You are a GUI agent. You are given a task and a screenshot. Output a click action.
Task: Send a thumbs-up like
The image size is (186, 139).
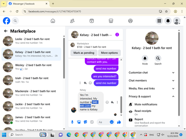coord(119,122)
